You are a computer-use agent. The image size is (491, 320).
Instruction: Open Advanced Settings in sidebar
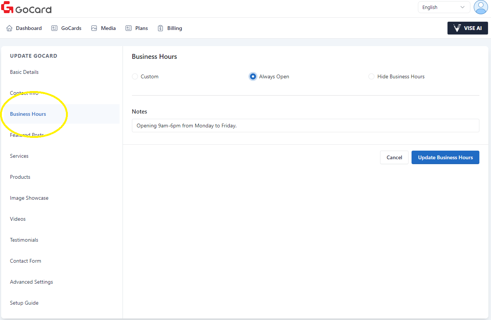[x=31, y=282]
